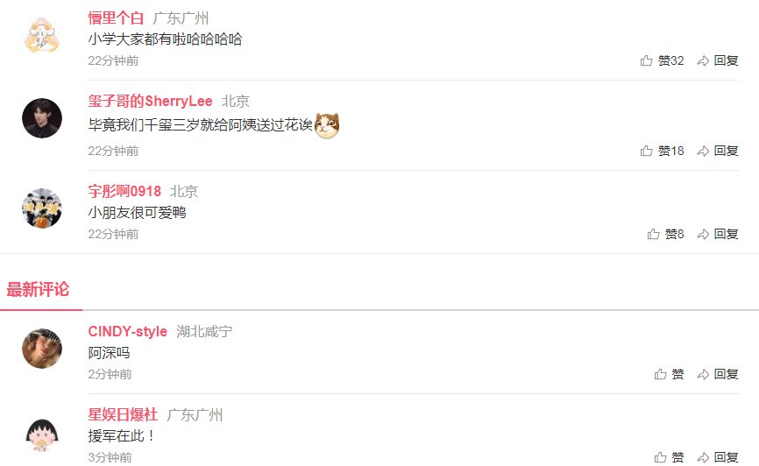Like 宇彤啊0918's comment with 赞8
The width and height of the screenshot is (759, 466).
[x=665, y=234]
